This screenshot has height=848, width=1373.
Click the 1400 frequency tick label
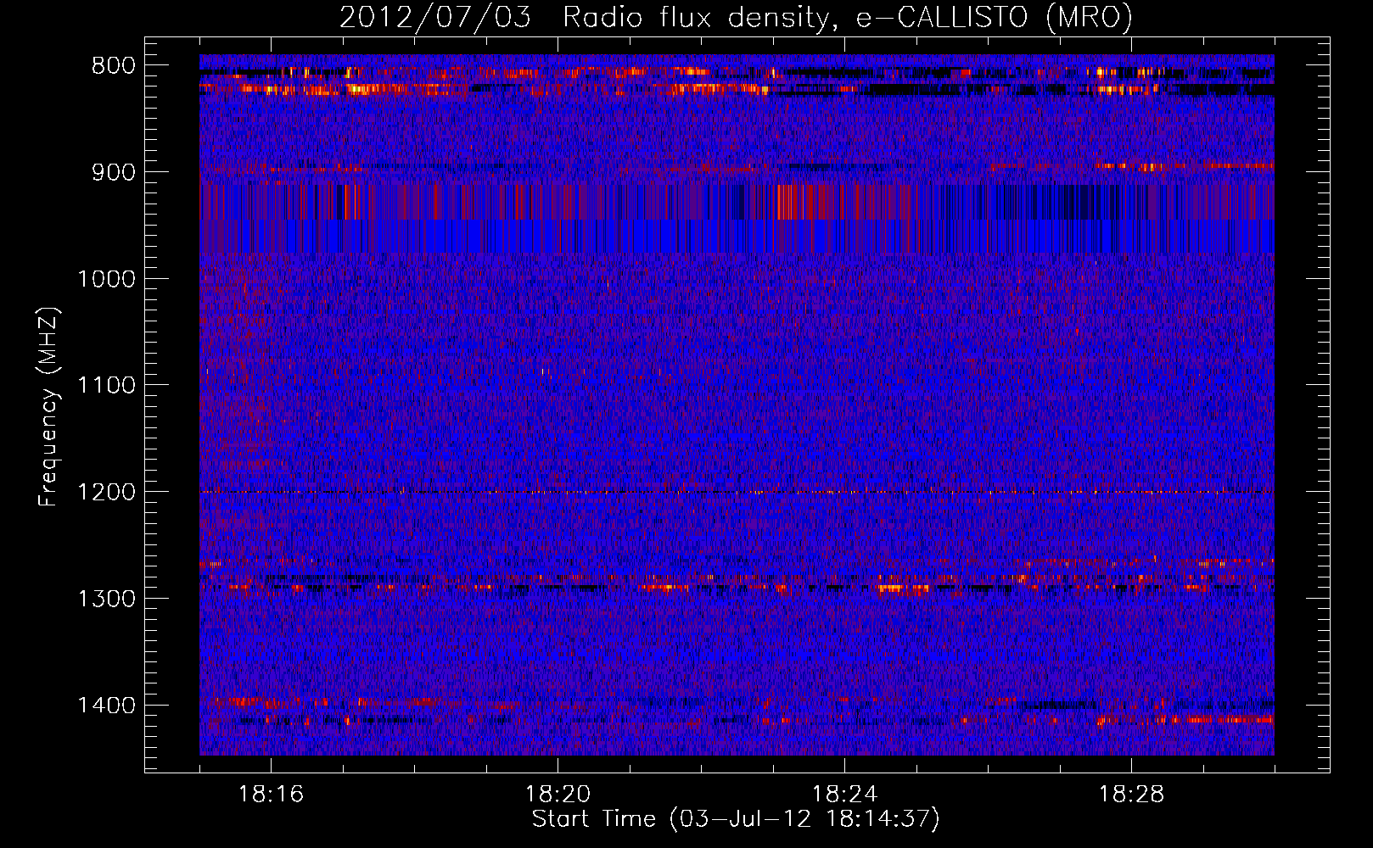(x=107, y=706)
